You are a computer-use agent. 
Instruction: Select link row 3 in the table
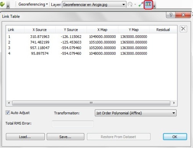[92, 48]
